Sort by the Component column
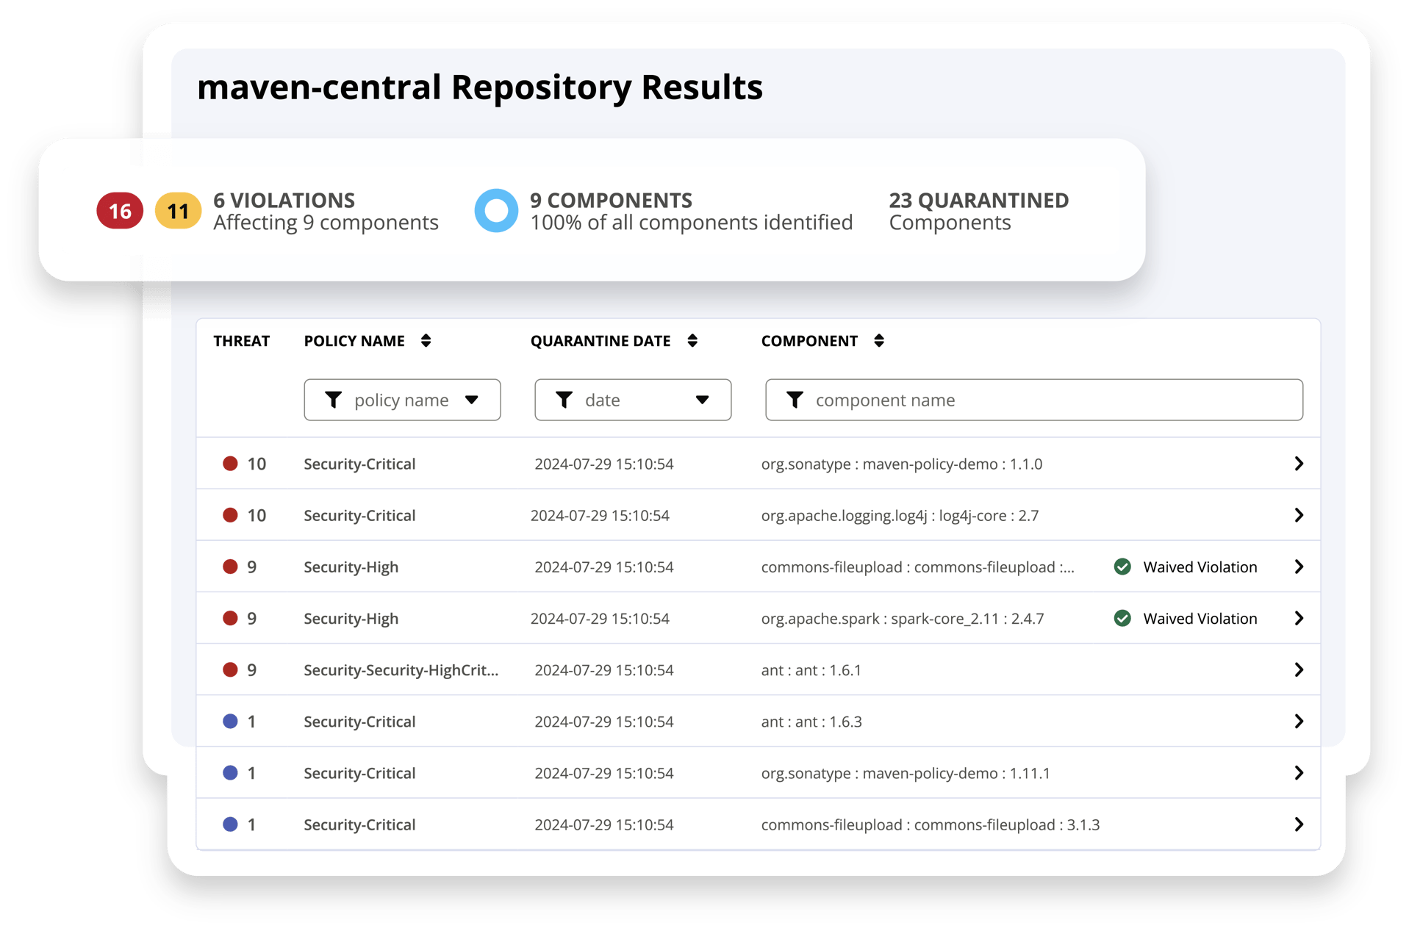1409x931 pixels. [879, 340]
